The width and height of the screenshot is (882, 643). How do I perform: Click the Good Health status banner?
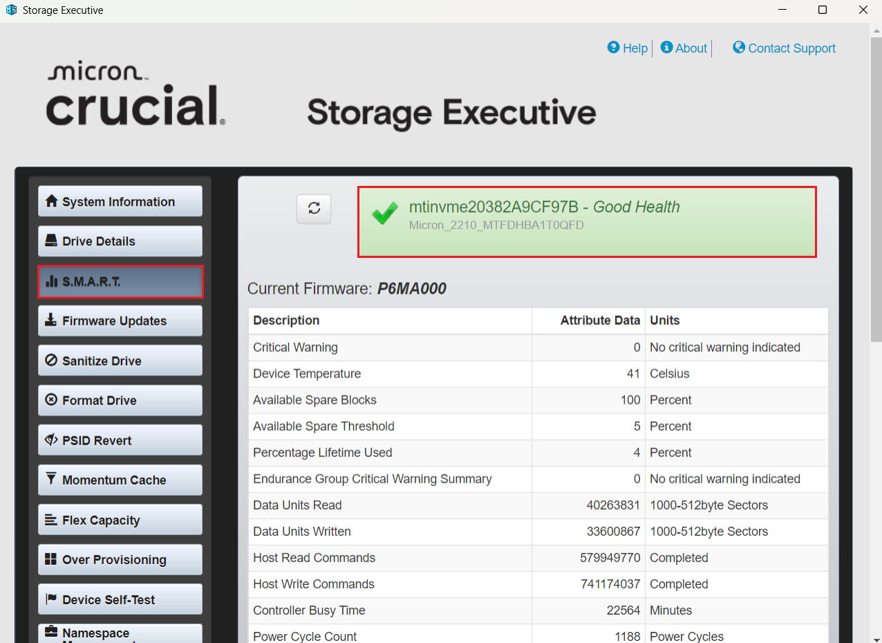pos(587,221)
